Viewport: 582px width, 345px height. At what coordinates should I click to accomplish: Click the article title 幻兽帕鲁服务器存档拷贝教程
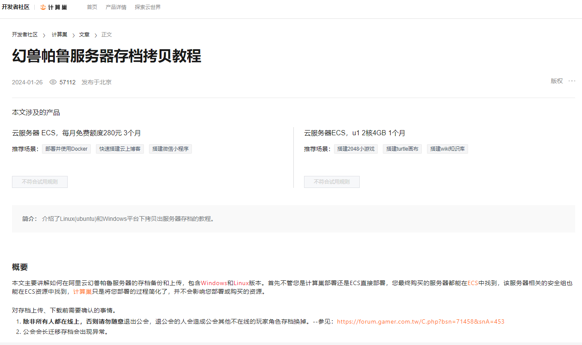[107, 56]
